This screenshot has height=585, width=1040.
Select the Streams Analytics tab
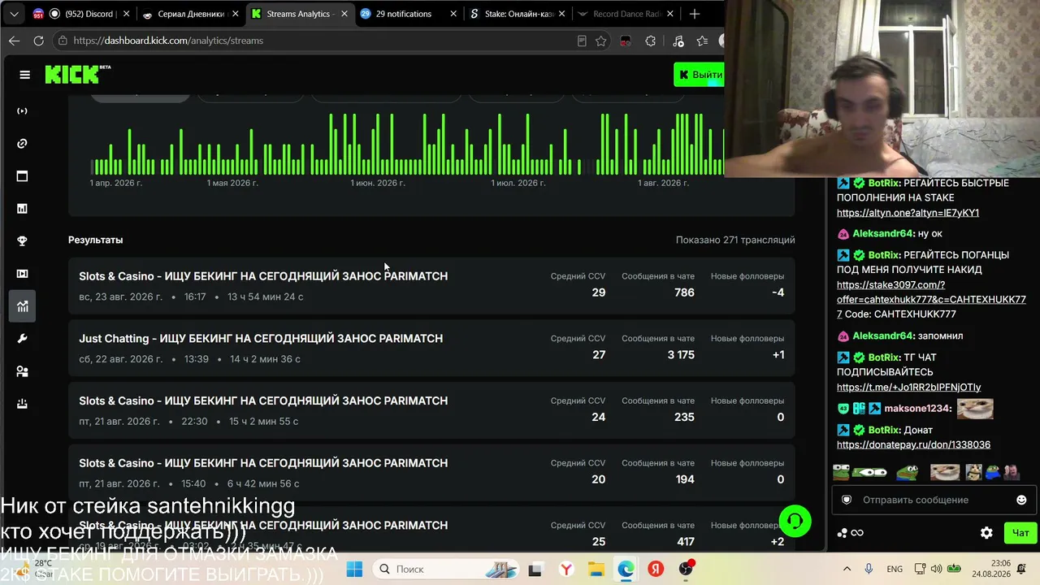coord(299,14)
